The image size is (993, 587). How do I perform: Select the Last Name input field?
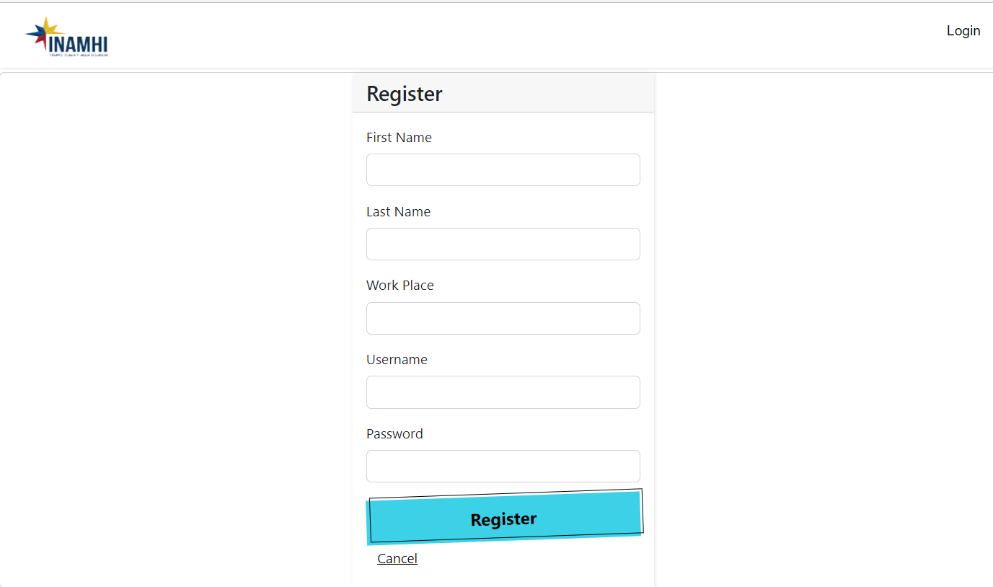click(503, 244)
